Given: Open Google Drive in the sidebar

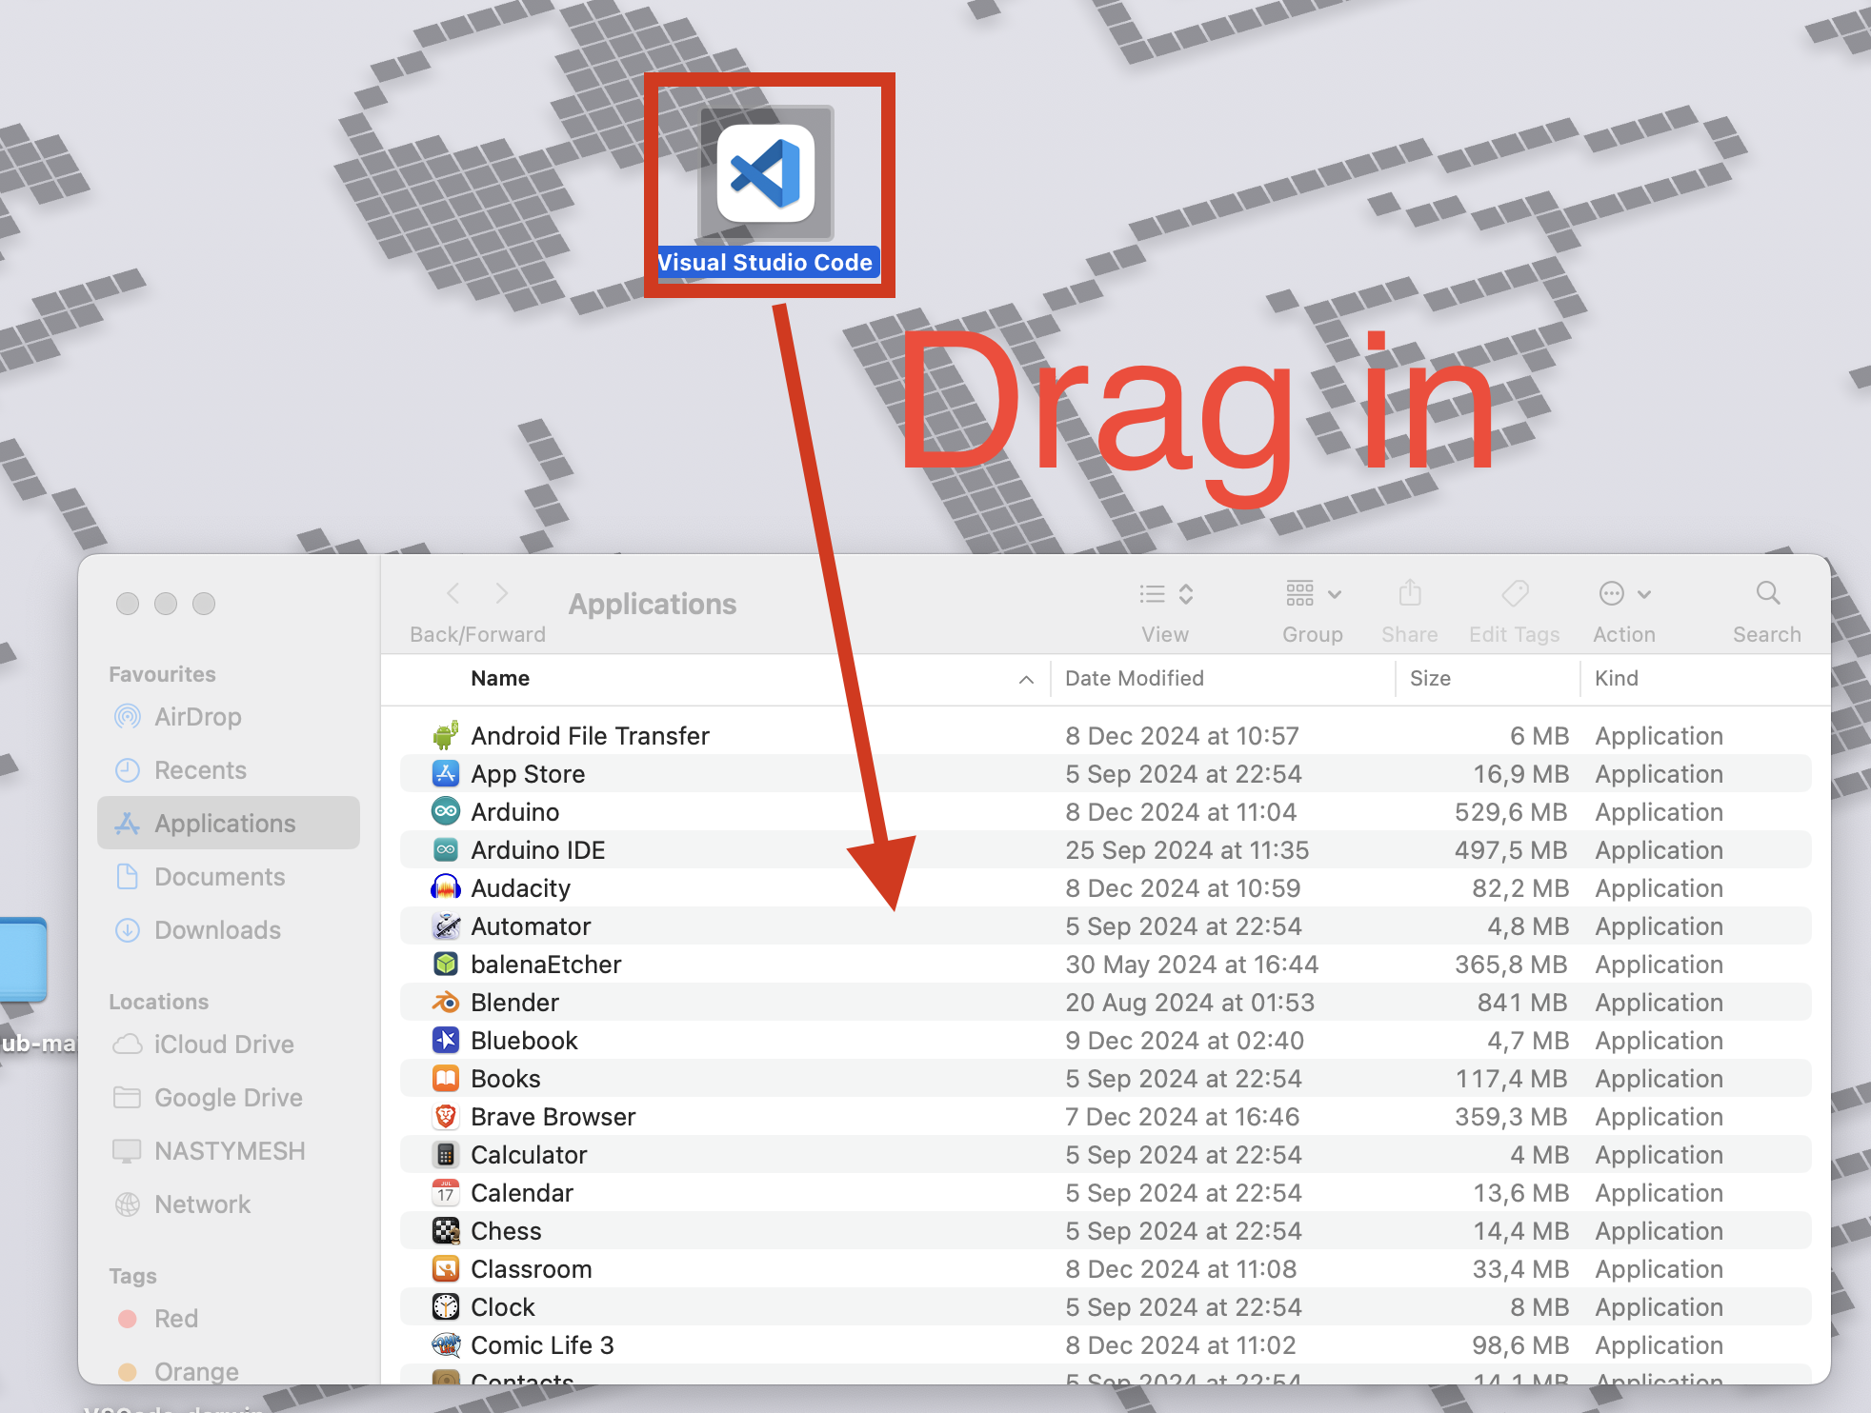Looking at the screenshot, I should [229, 1097].
